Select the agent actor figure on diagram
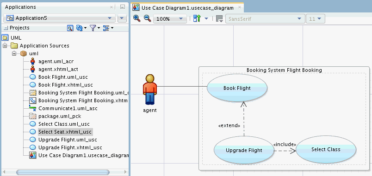 coord(150,89)
